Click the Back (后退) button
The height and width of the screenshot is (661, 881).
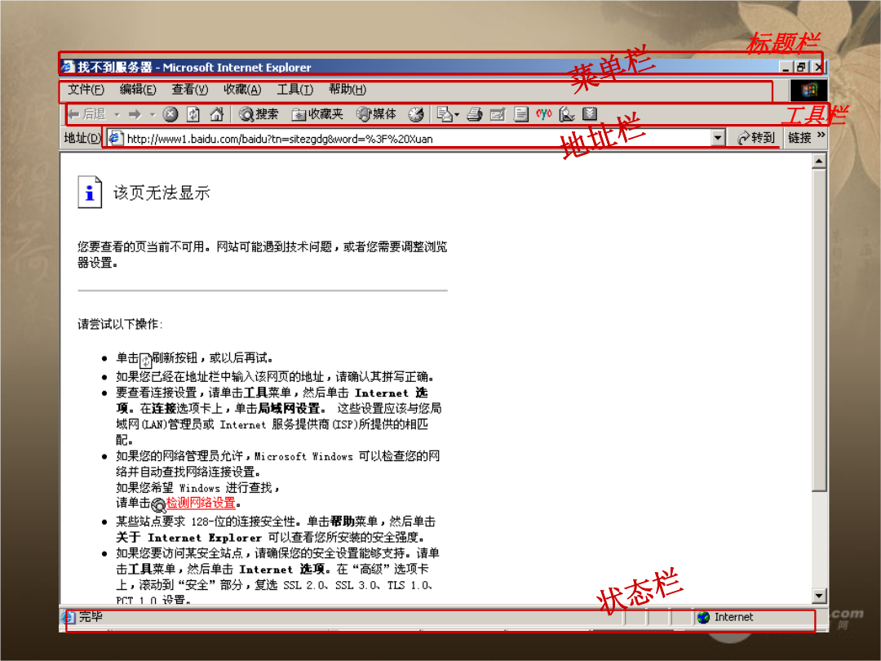point(86,114)
